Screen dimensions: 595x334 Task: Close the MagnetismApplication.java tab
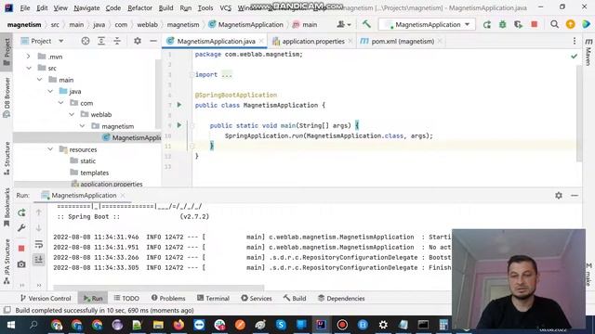point(261,41)
